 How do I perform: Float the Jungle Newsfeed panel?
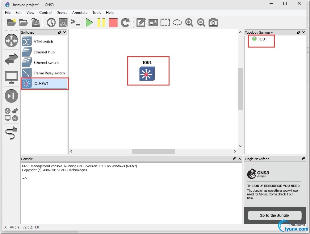pyautogui.click(x=304, y=159)
